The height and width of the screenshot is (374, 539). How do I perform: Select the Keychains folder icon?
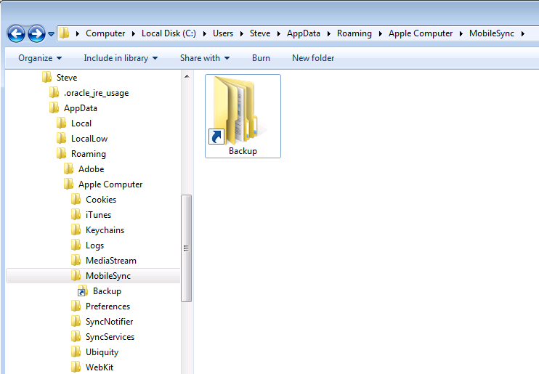76,230
